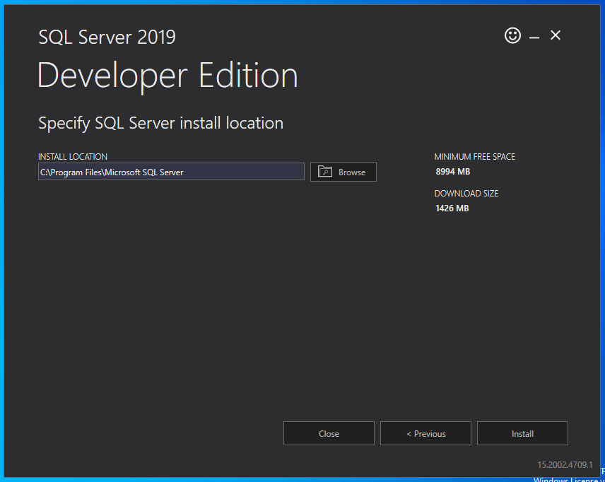Viewport: 605px width, 482px height.
Task: Start installation with the Install button
Action: click(522, 433)
